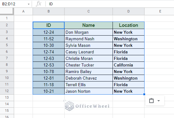The image size is (174, 118).
Task: Click cell with ID 10-30
Action: coord(49,45)
